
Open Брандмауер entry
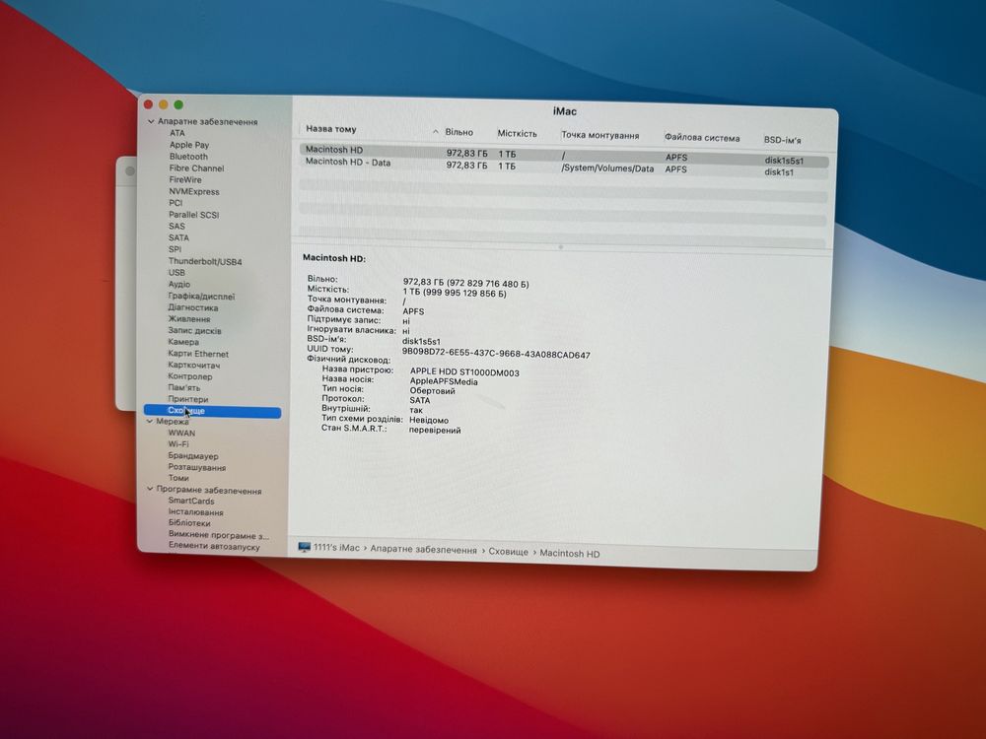[x=193, y=456]
